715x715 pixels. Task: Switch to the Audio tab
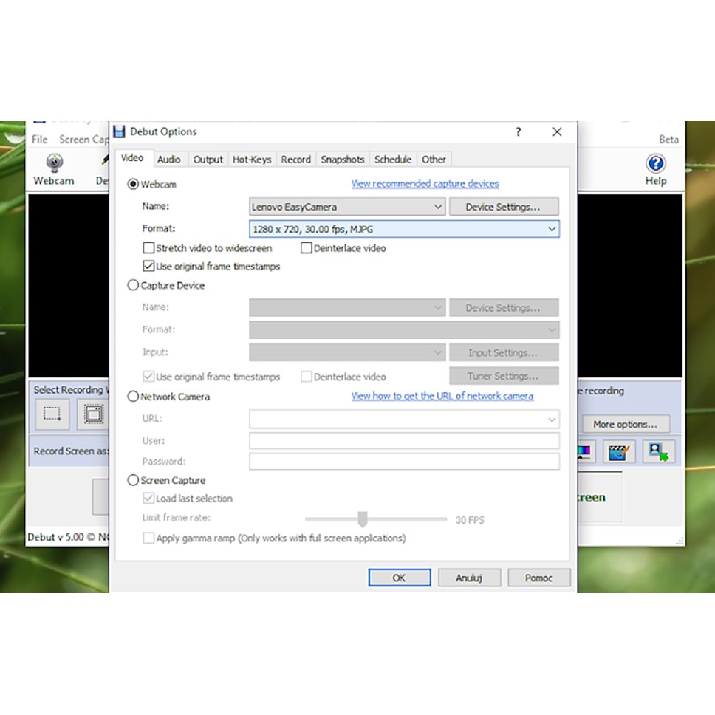(x=168, y=159)
